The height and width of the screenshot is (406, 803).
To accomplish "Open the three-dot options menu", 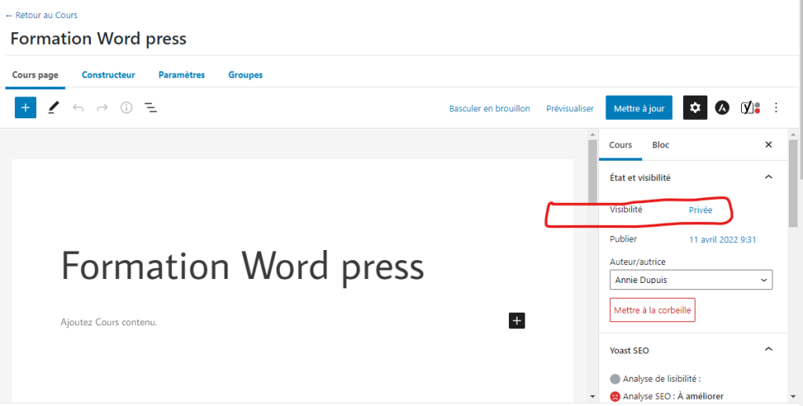I will tap(776, 108).
